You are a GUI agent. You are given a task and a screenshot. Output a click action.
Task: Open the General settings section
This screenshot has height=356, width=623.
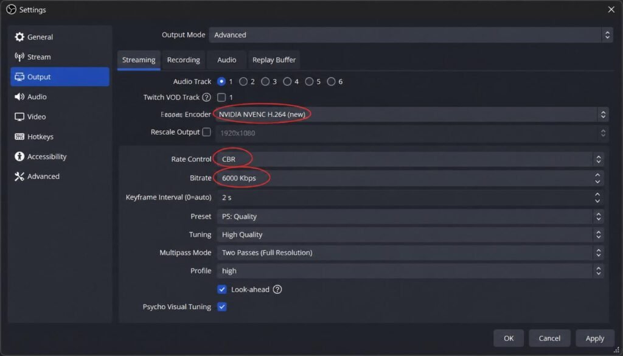point(60,37)
